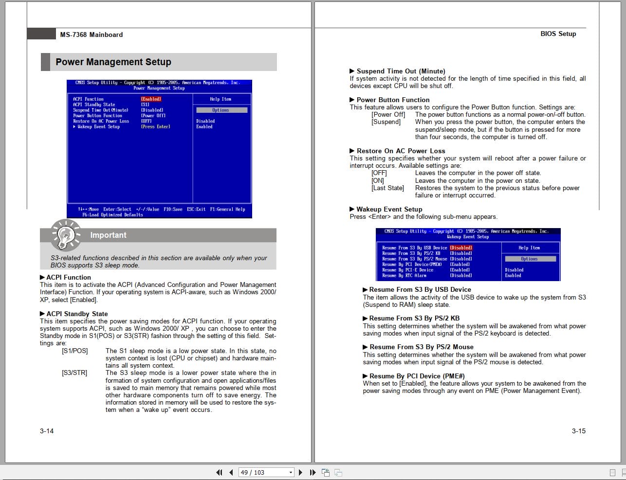Click the highlighted [Enabled] ACPI Function value
Screen dimensions: 626x480
coord(151,99)
